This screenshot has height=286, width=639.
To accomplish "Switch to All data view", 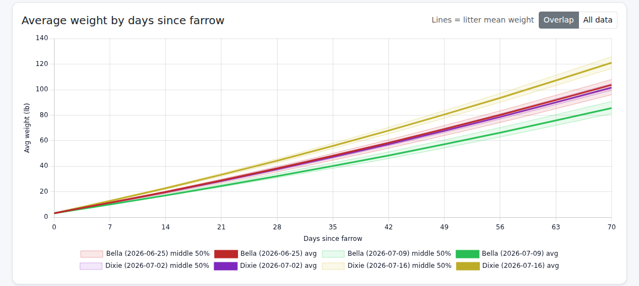I will point(598,20).
